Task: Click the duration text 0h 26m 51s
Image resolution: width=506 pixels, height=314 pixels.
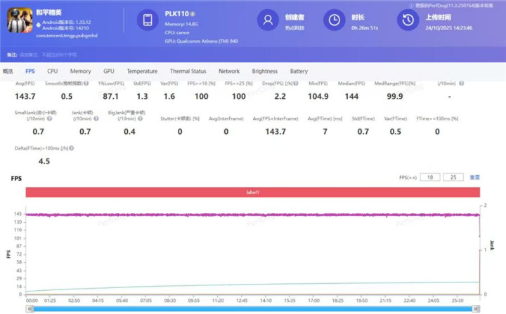Action: 365,28
